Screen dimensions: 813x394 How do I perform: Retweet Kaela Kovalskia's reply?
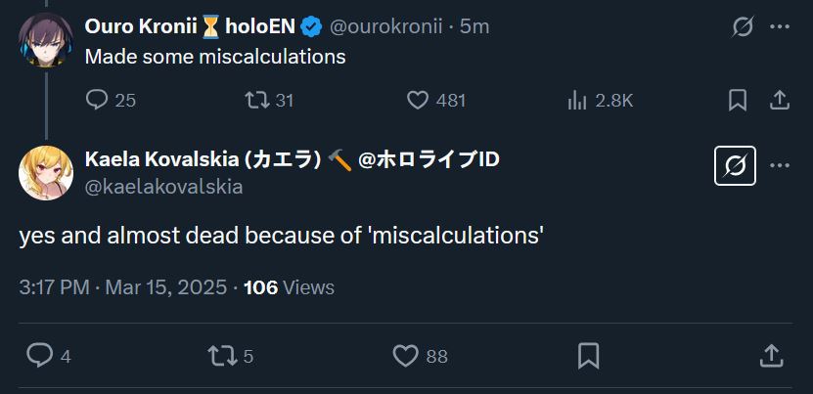(221, 356)
